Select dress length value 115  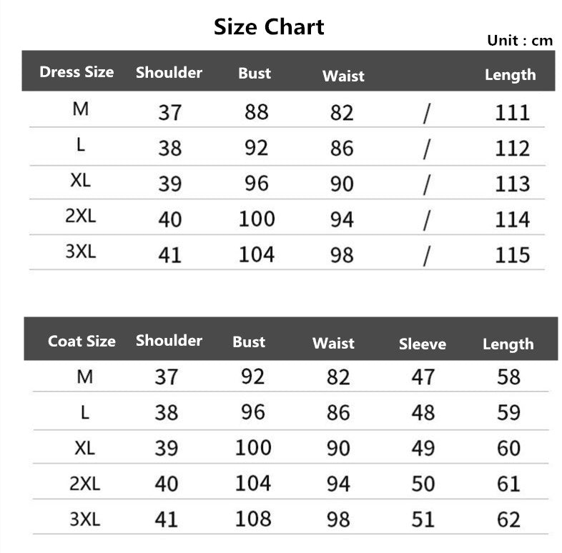click(512, 255)
